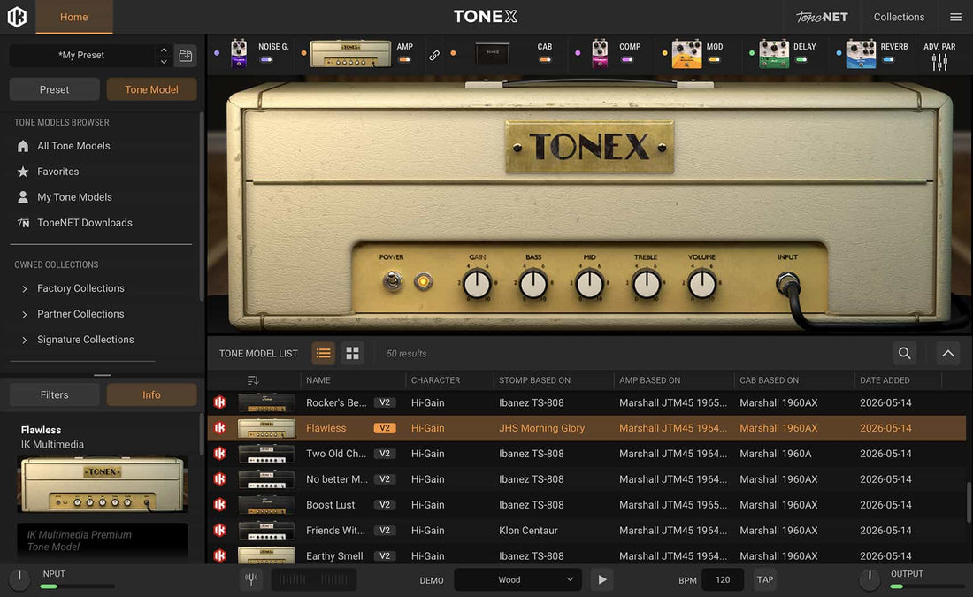Screen dimensions: 973x597
Task: Toggle the COMP on/off switch
Action: pos(627,59)
